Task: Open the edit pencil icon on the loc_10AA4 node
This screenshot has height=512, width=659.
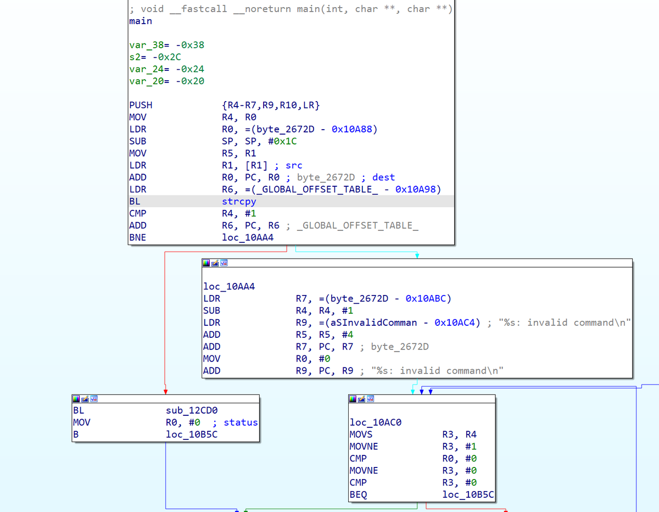Action: [214, 263]
